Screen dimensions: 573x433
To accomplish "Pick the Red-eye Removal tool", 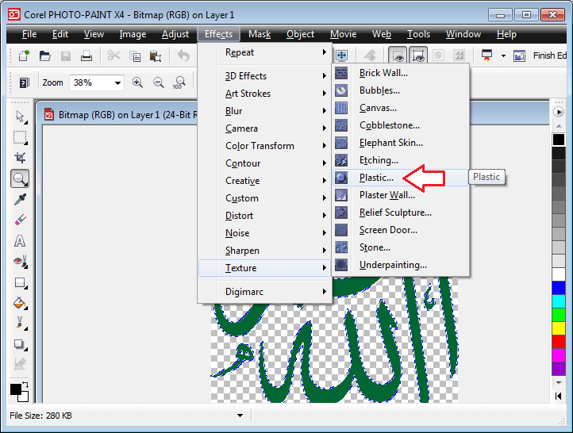I will [20, 261].
